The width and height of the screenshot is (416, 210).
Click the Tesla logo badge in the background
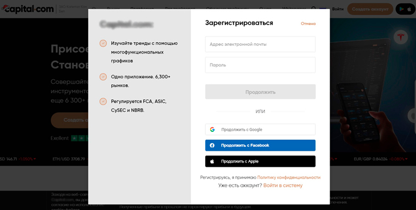click(401, 37)
